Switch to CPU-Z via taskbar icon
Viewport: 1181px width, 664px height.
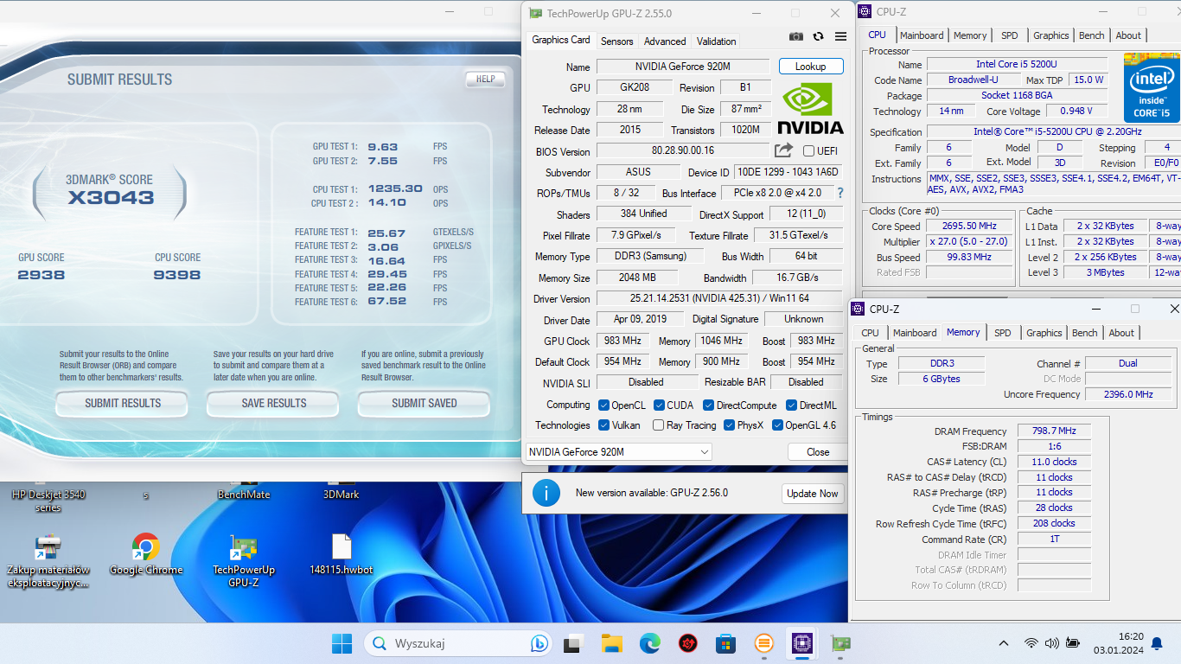coord(801,643)
